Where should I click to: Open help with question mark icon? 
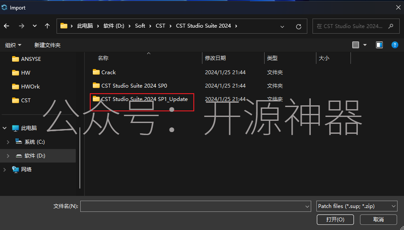tap(395, 45)
